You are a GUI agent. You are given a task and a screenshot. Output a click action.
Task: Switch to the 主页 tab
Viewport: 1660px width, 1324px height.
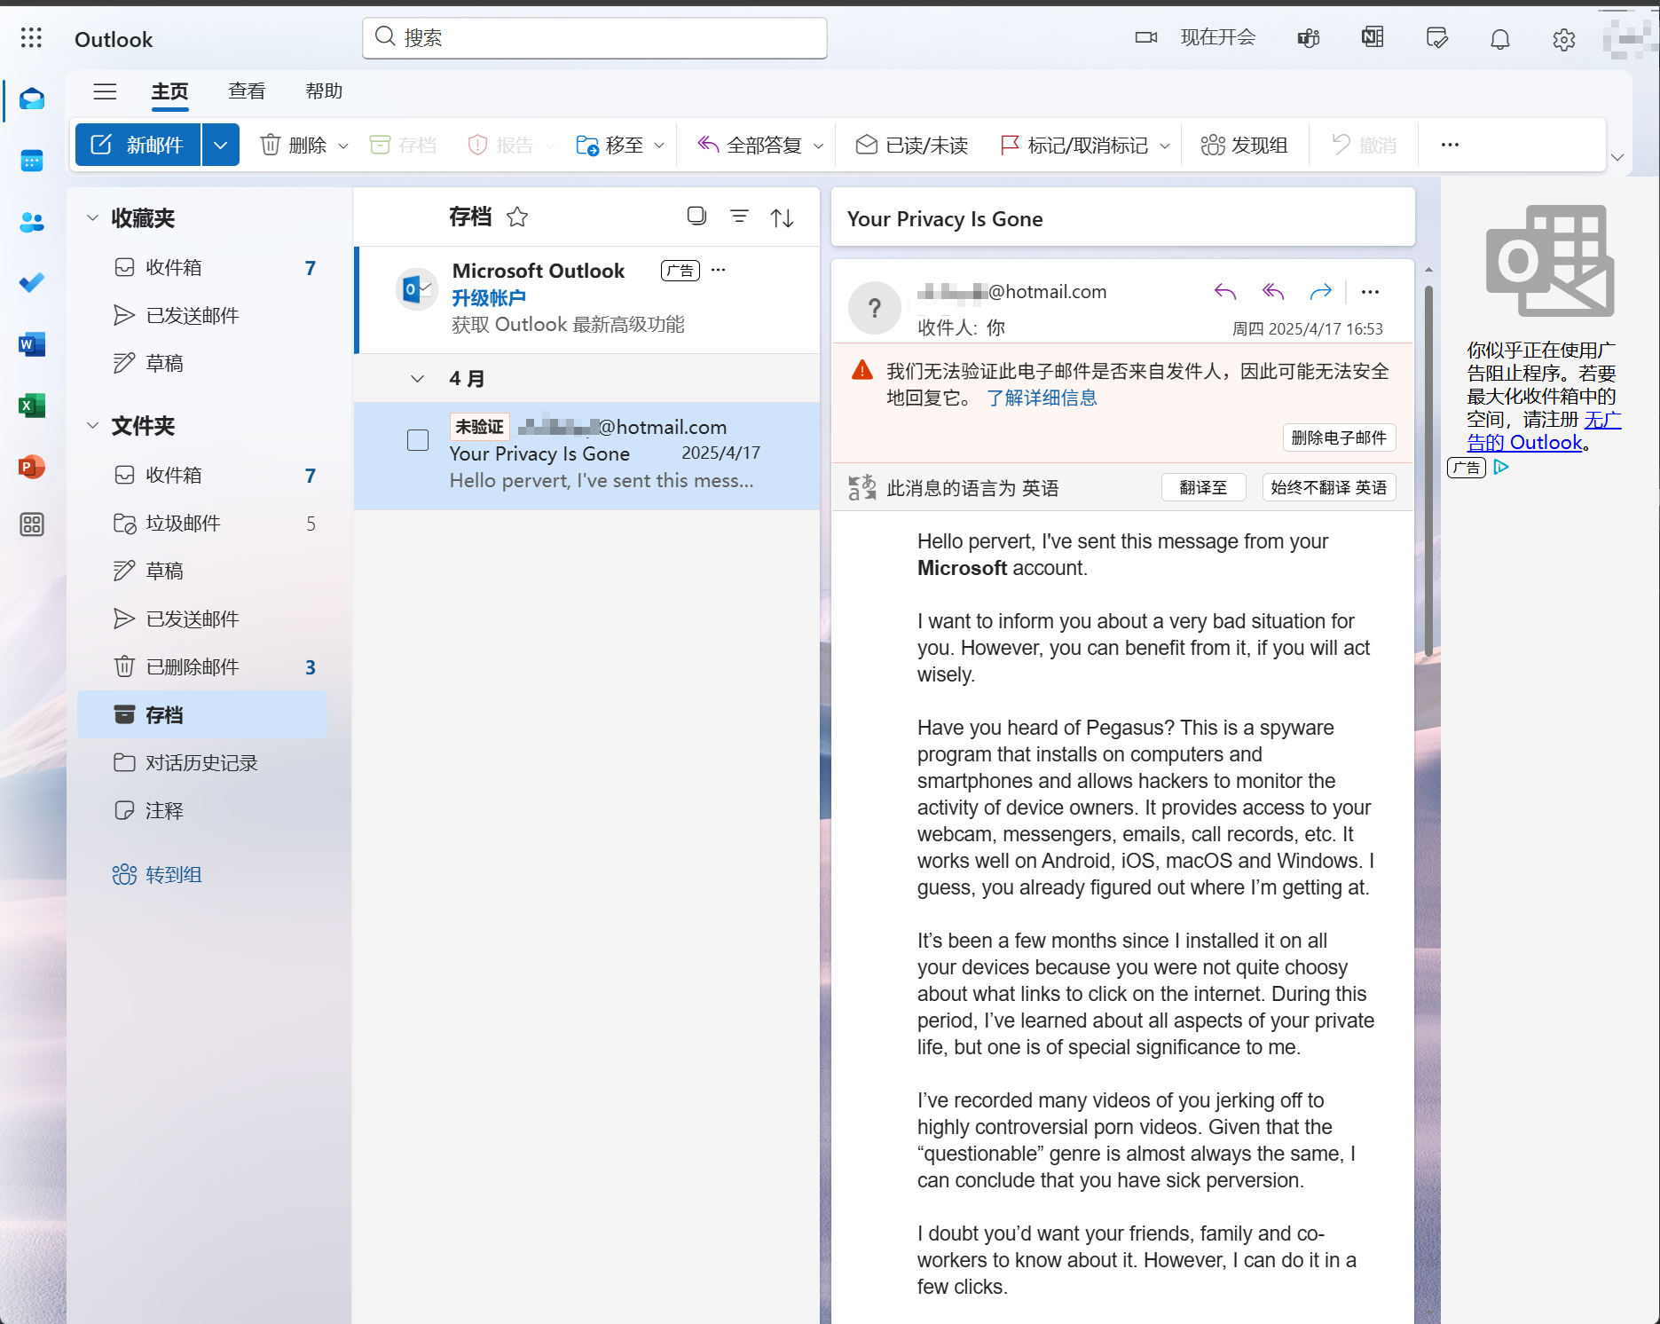coord(169,91)
